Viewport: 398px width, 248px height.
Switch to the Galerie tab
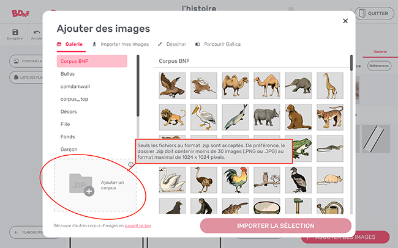tap(70, 44)
